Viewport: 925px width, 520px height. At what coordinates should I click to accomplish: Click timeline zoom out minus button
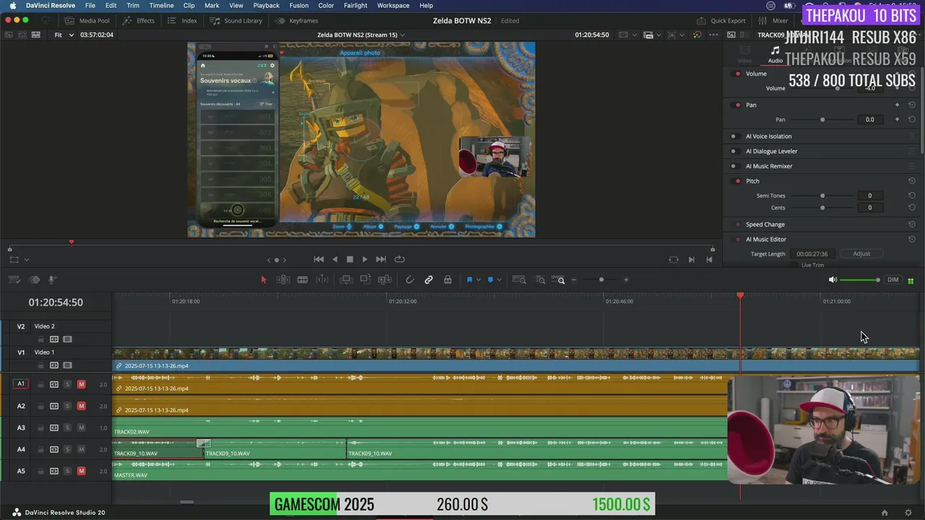(x=575, y=279)
